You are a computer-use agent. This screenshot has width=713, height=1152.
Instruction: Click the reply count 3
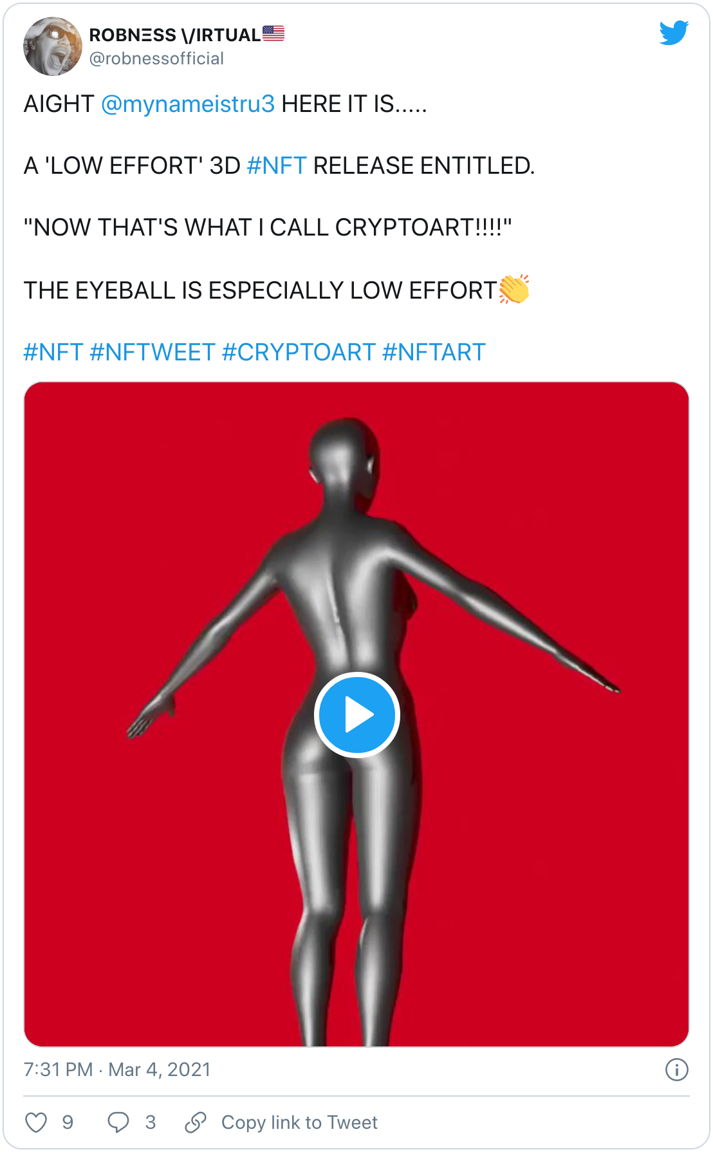[x=151, y=1122]
